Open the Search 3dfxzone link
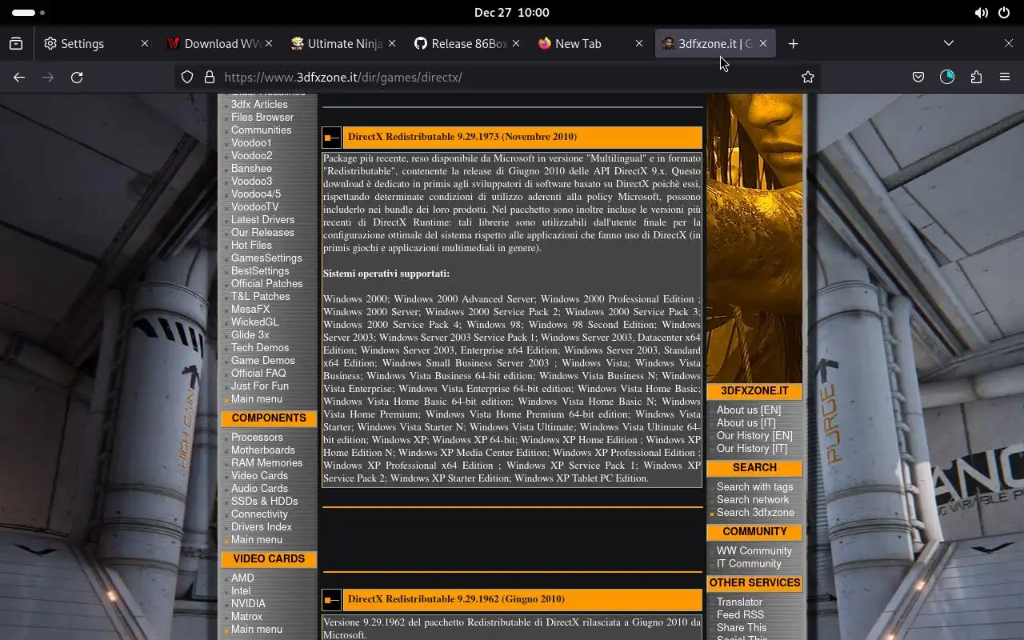The height and width of the screenshot is (640, 1024). pos(755,513)
